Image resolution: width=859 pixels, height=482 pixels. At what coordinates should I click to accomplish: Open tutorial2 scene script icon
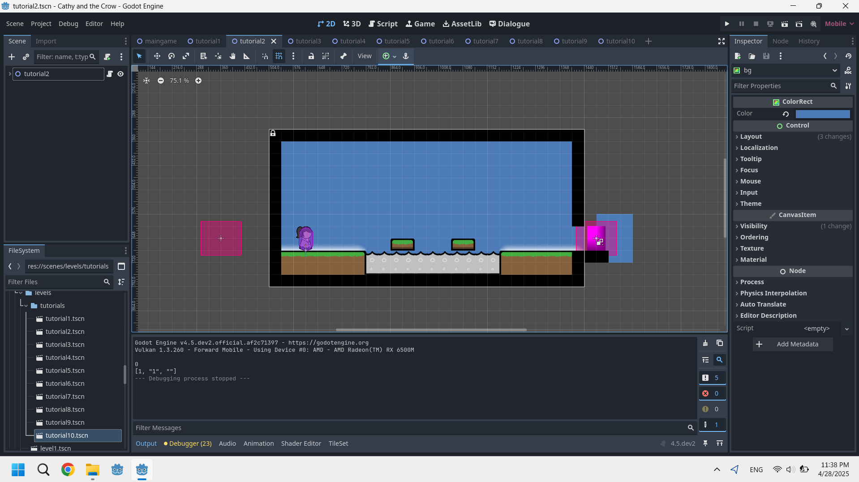110,74
